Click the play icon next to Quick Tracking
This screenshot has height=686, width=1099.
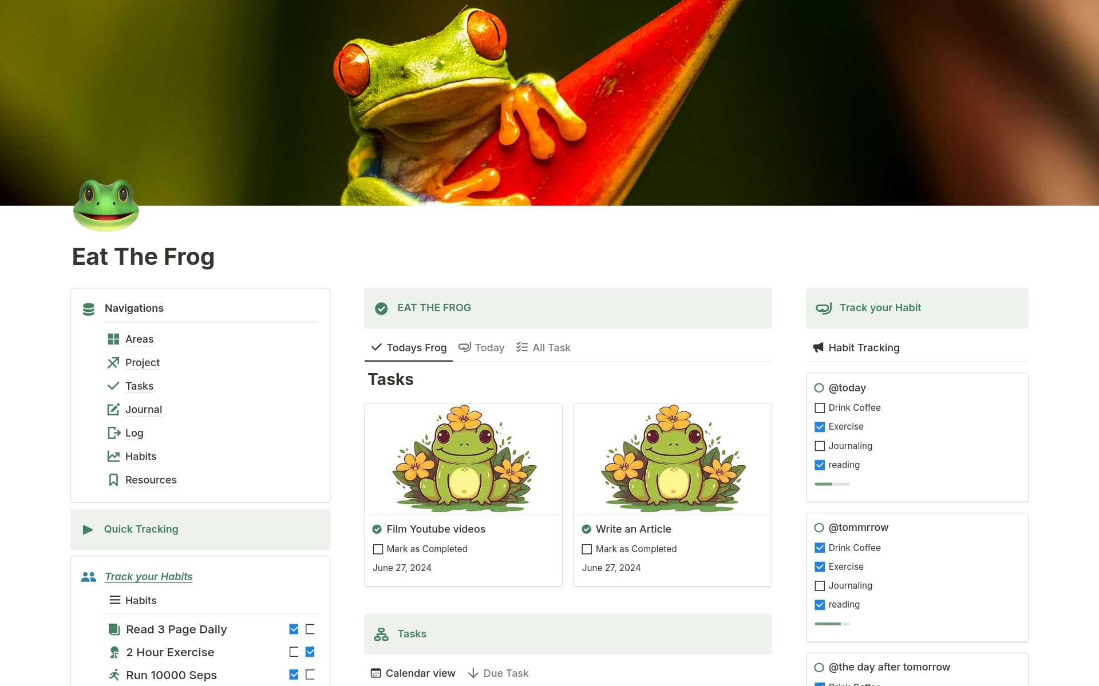coord(88,529)
